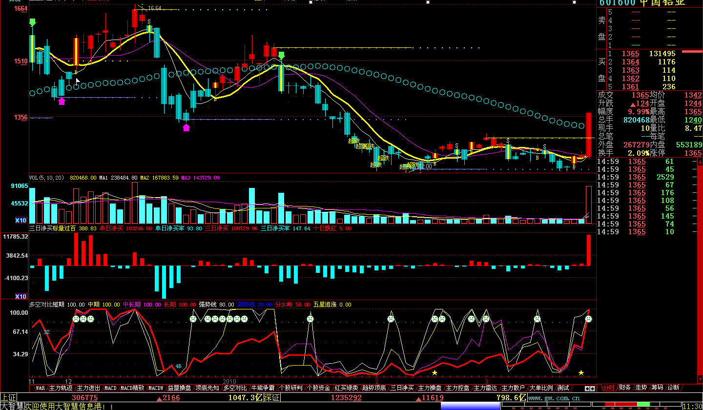Click the X10 multiplier badge in the 三日净买 panel
This screenshot has width=703, height=410.
[x=21, y=296]
